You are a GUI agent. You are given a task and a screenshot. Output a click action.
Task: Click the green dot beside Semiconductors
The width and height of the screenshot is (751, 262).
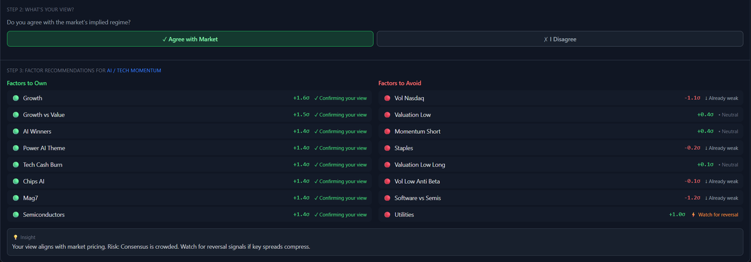[16, 214]
